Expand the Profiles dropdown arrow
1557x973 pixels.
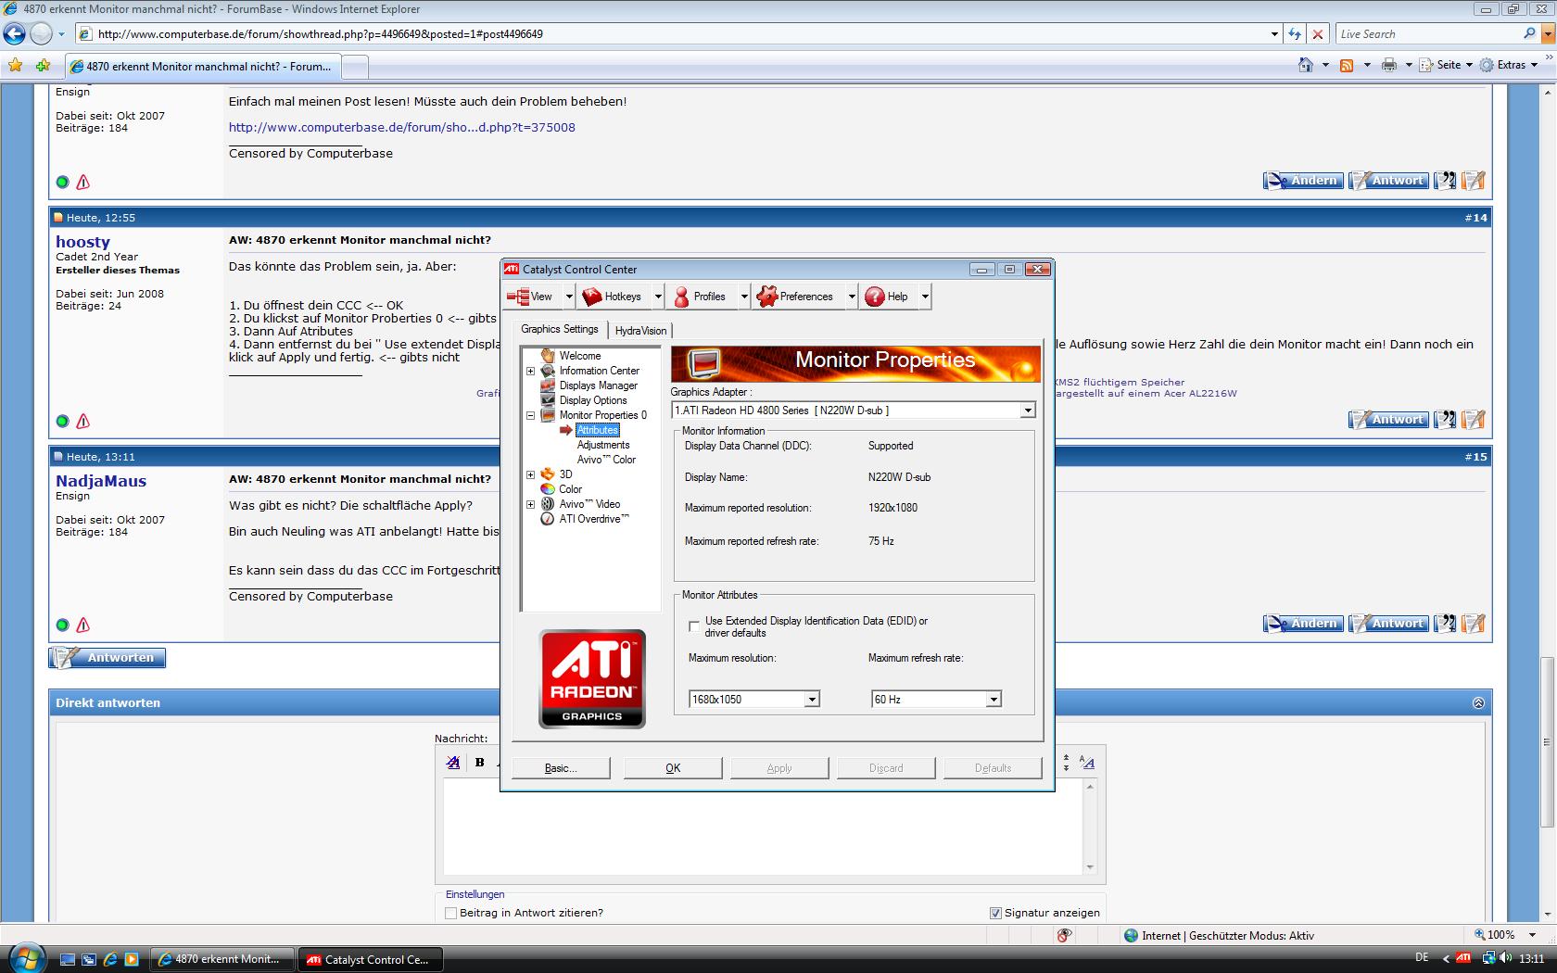(743, 297)
